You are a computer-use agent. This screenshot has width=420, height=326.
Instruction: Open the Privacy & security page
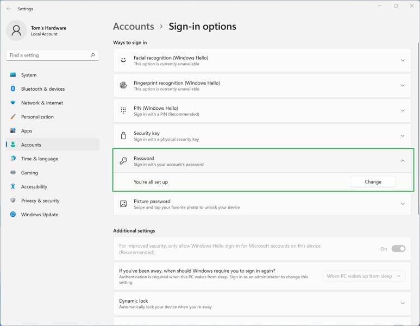tap(40, 200)
